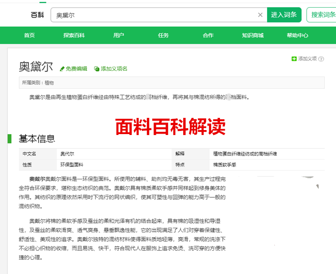Open 帮助中心 in the navigation bar
336x274 pixels.
297,35
